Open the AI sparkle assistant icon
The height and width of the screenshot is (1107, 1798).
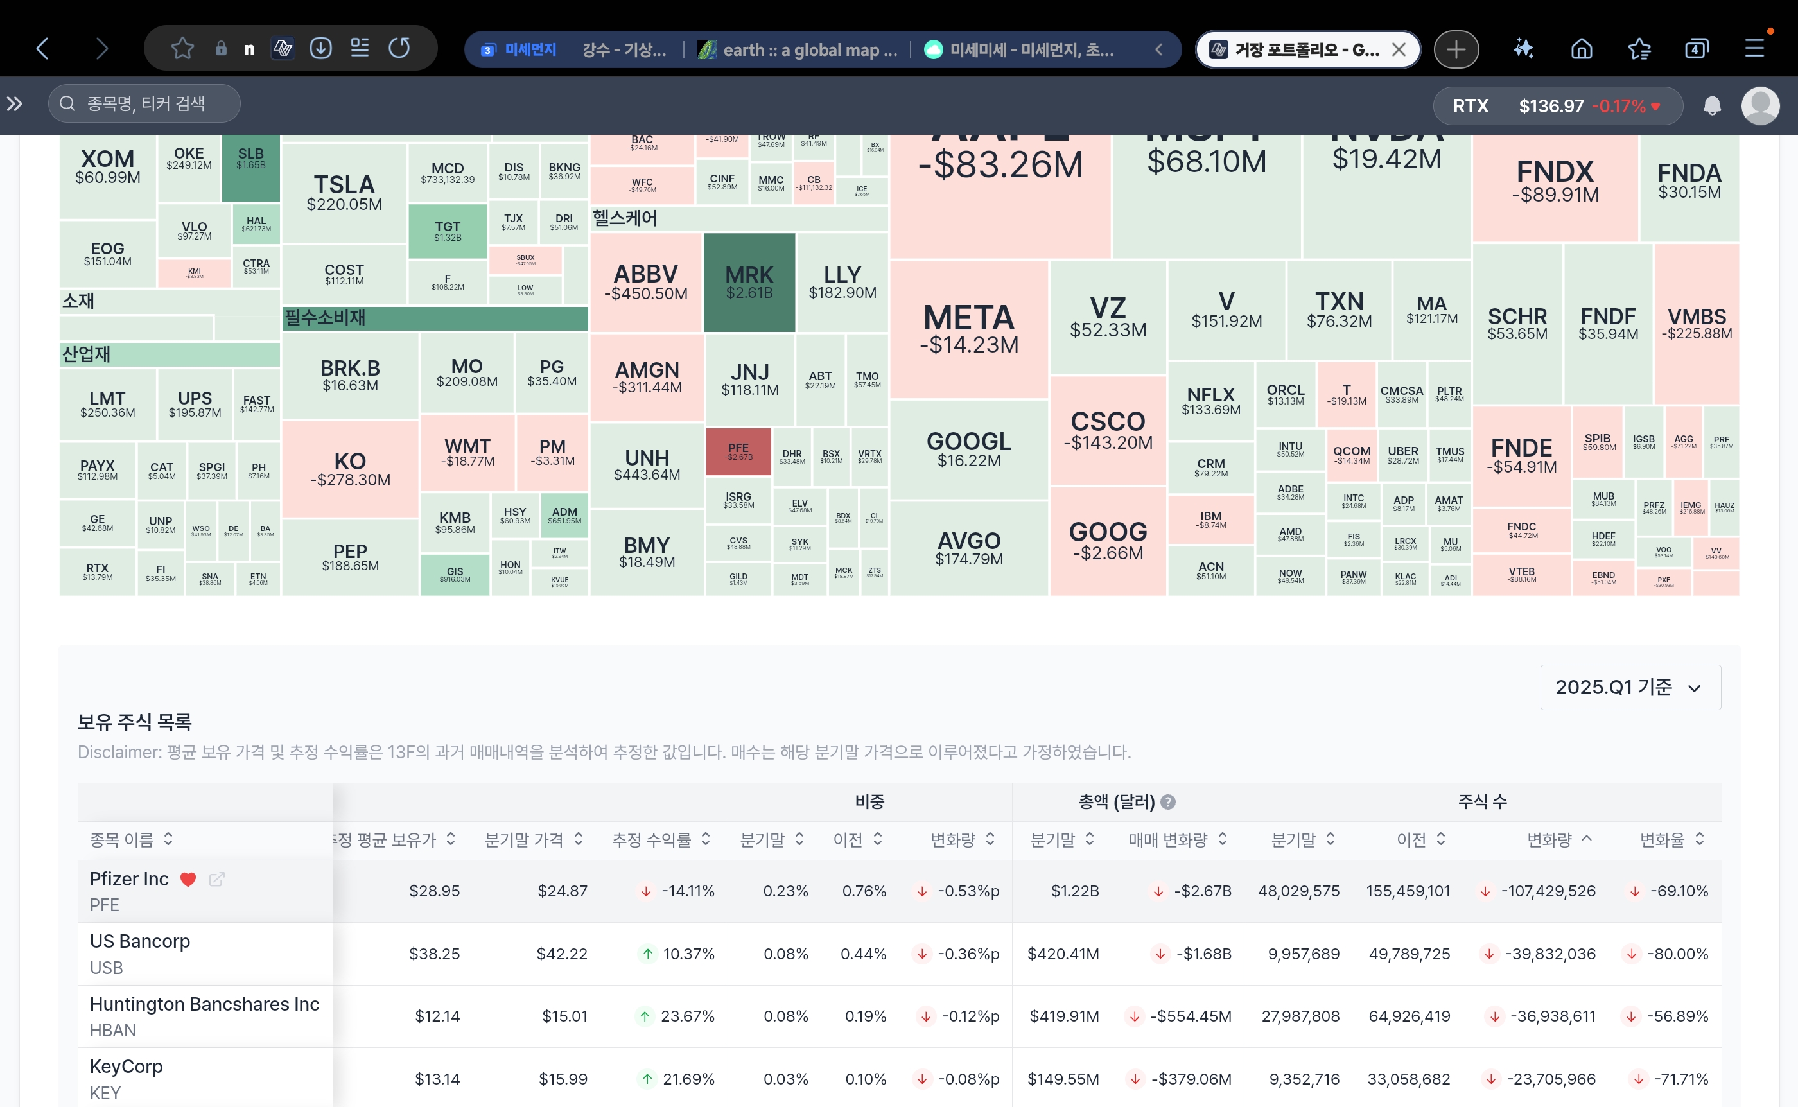coord(1523,49)
